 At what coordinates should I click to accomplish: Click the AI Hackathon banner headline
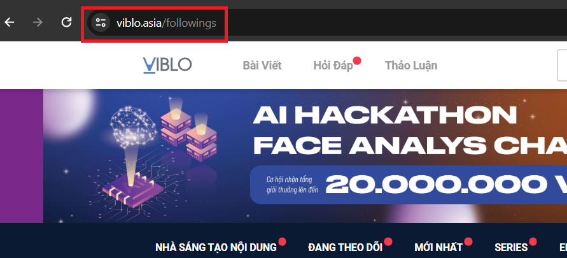pyautogui.click(x=410, y=131)
